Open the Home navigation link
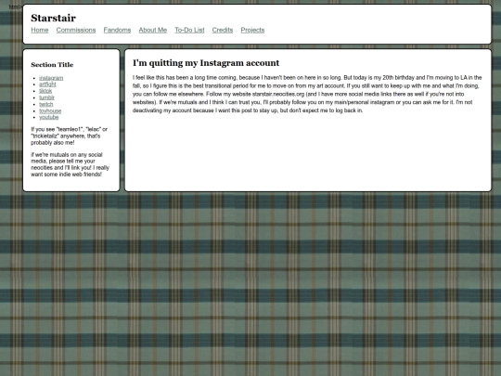This screenshot has width=501, height=376. (40, 30)
